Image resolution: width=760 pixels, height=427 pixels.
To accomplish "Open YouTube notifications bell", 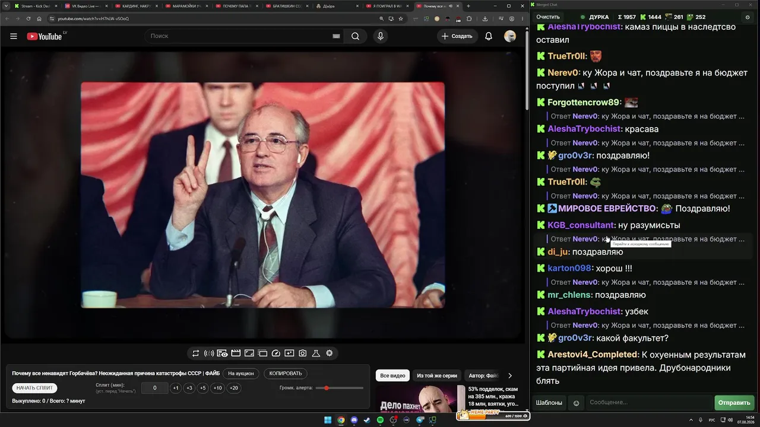I will tap(489, 36).
